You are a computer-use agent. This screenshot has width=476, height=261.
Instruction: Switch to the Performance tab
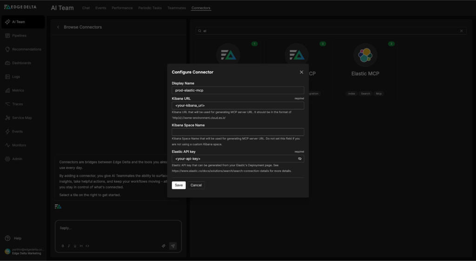[122, 8]
